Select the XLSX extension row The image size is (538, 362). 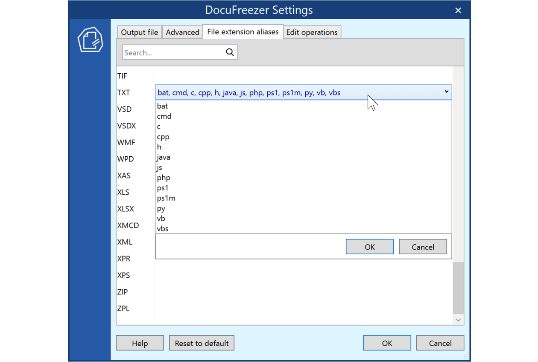pyautogui.click(x=126, y=209)
